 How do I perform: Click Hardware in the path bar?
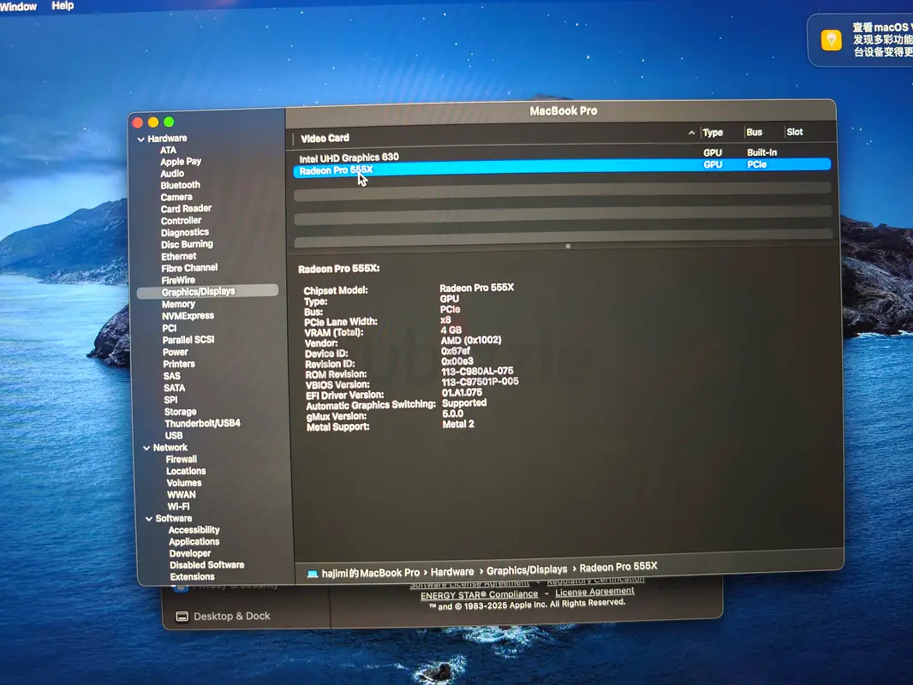point(452,572)
